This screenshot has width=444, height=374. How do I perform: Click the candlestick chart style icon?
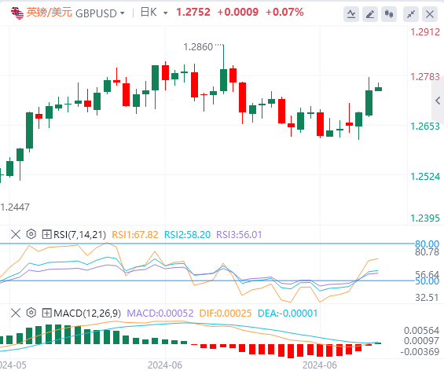click(x=389, y=14)
